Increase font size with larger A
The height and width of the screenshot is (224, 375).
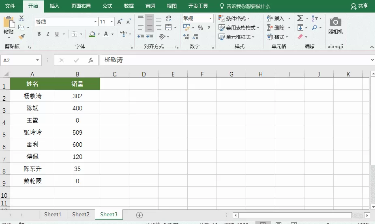[x=120, y=22]
